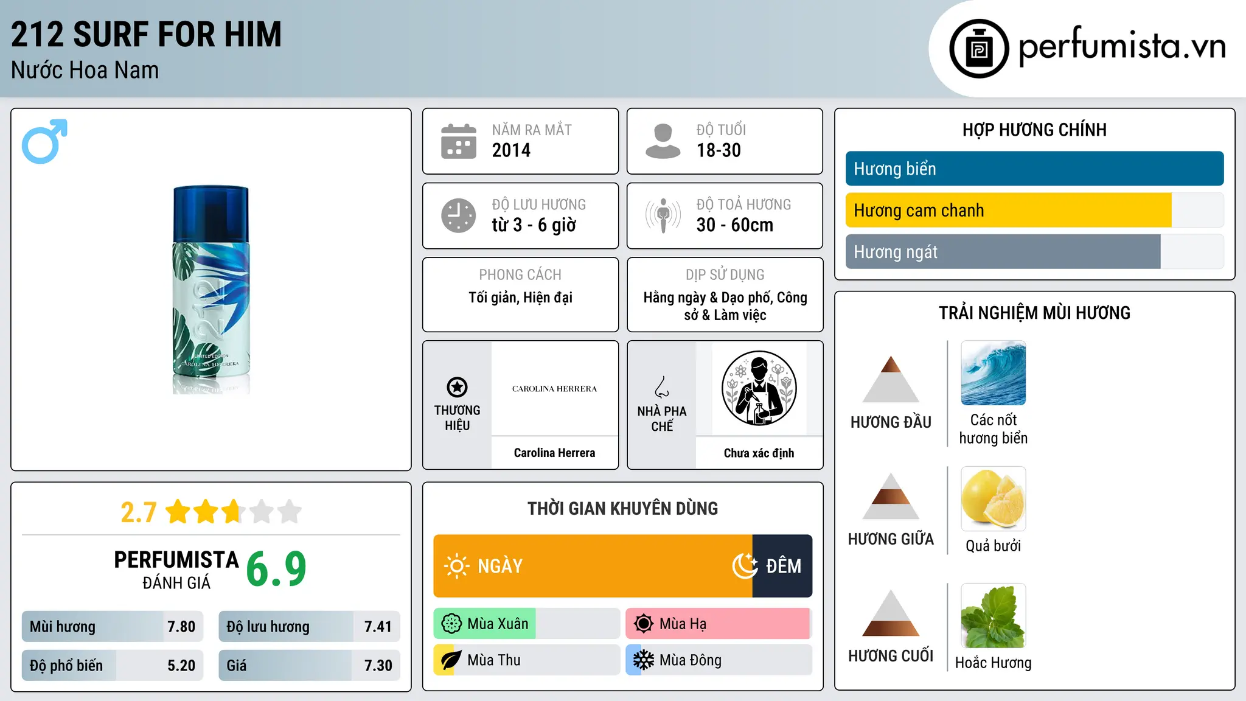Click the Mùi hương 7.80 score bar
This screenshot has width=1246, height=701.
click(x=113, y=627)
